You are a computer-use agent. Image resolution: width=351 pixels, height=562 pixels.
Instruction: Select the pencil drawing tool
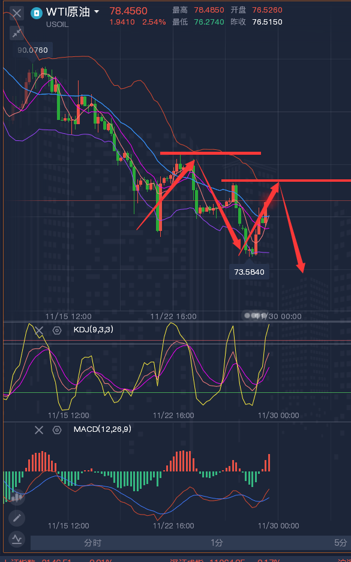tap(16, 518)
